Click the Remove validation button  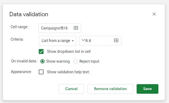coord(110,89)
